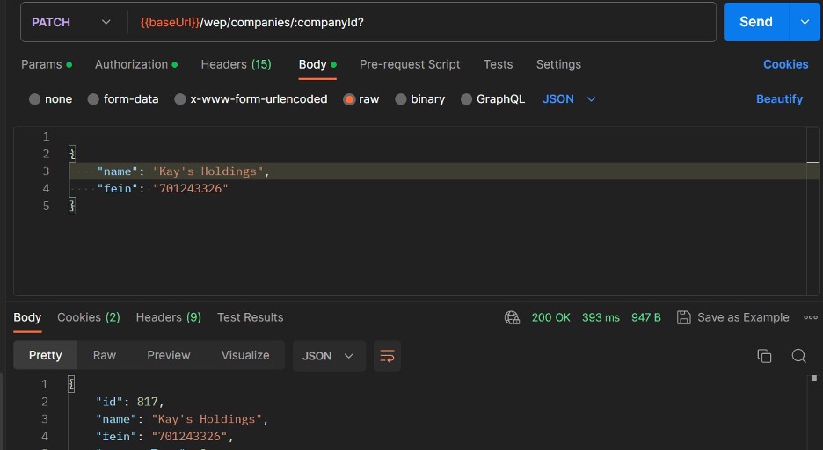Viewport: 823px width, 450px height.
Task: Open the more options ellipsis in response bar
Action: click(810, 317)
